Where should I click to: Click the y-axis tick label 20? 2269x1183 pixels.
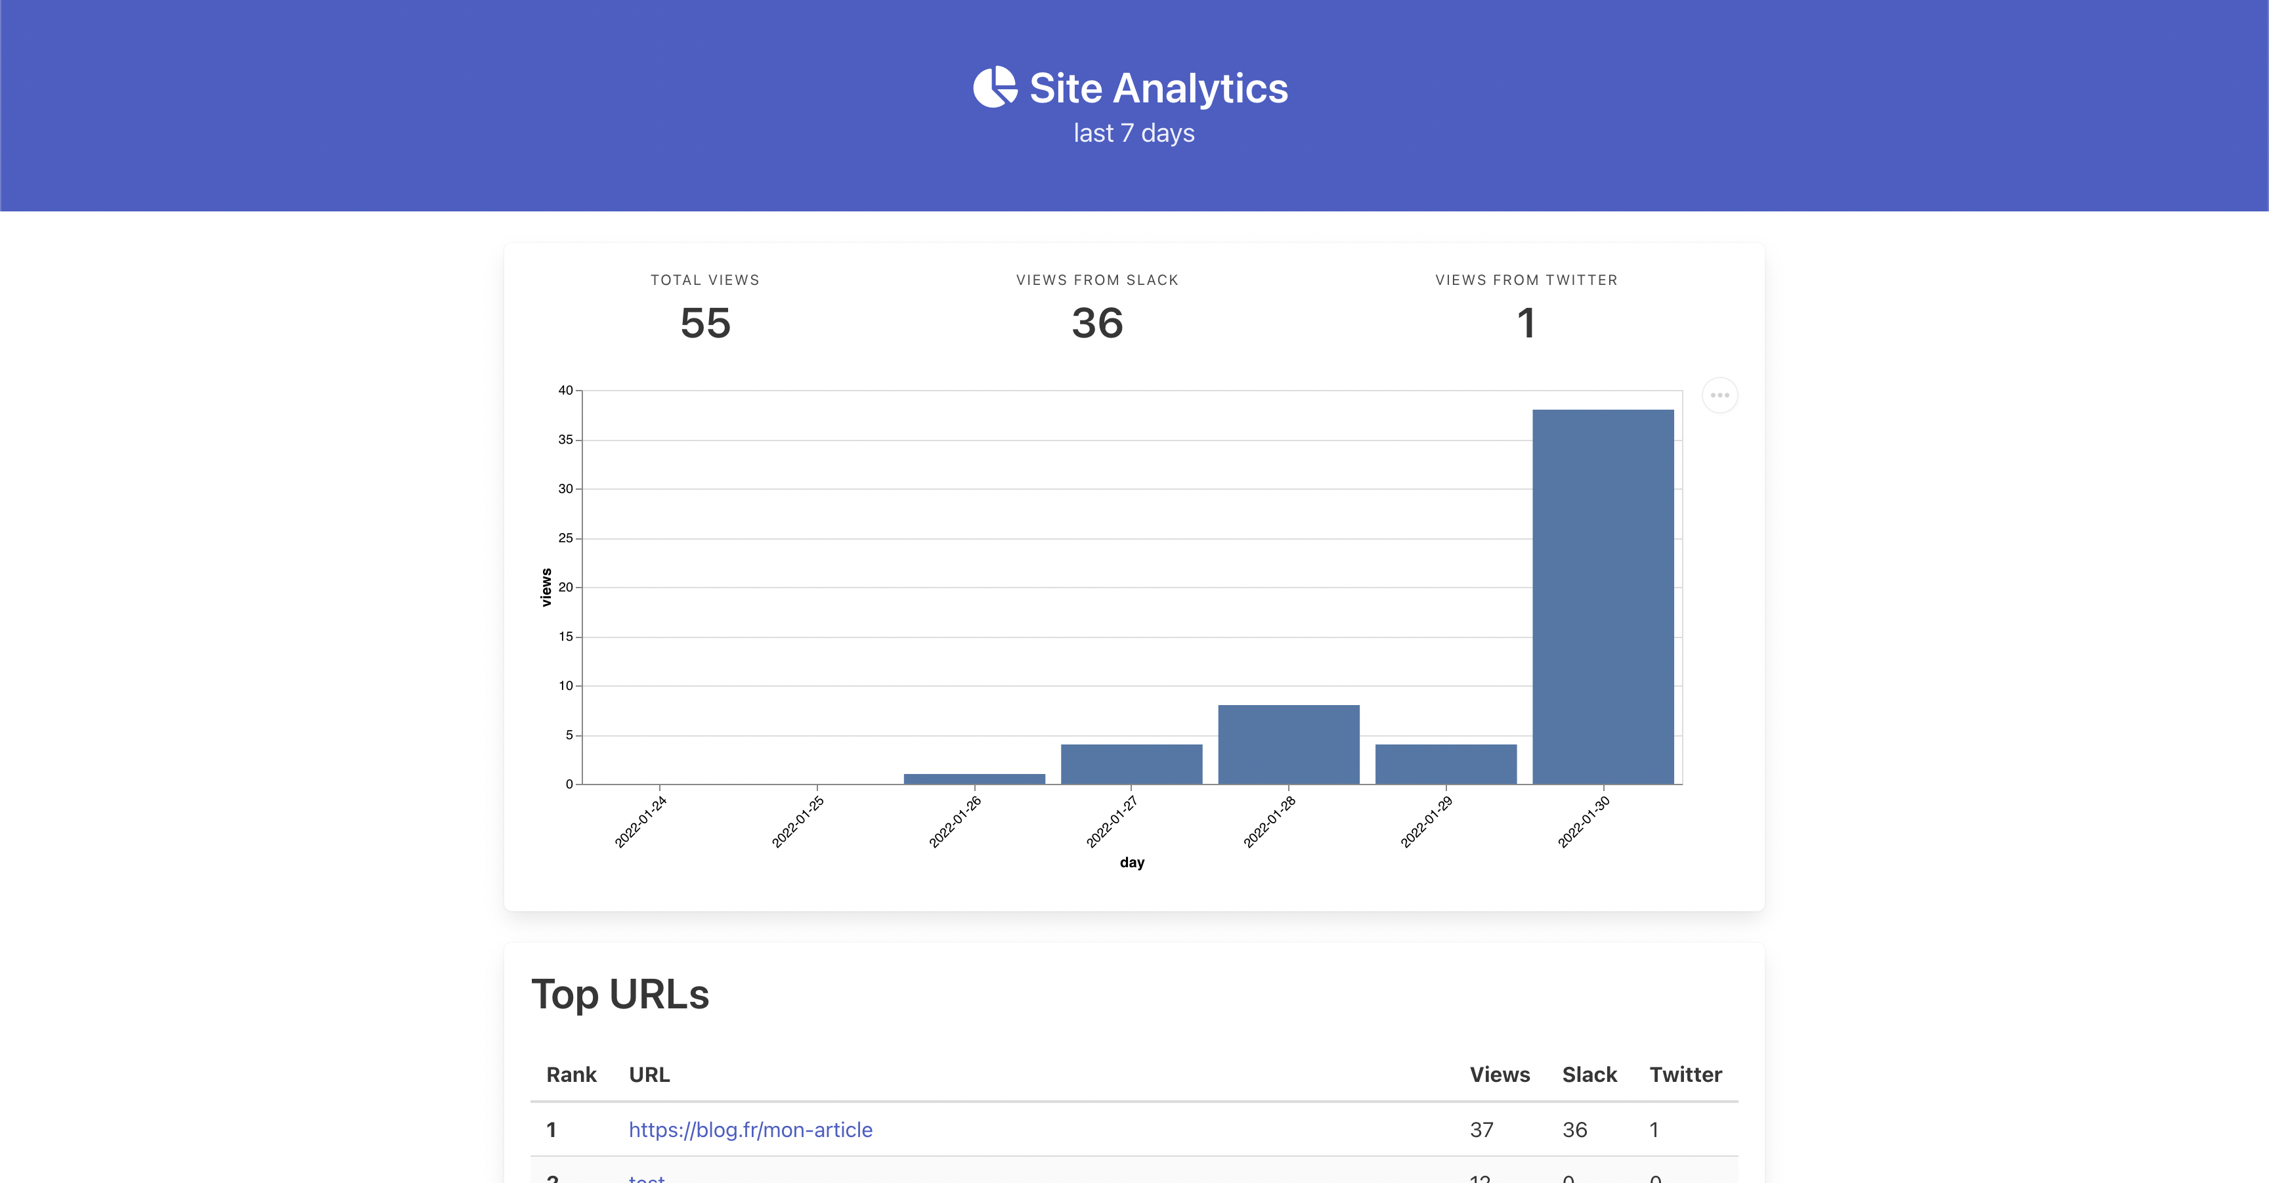pos(565,588)
